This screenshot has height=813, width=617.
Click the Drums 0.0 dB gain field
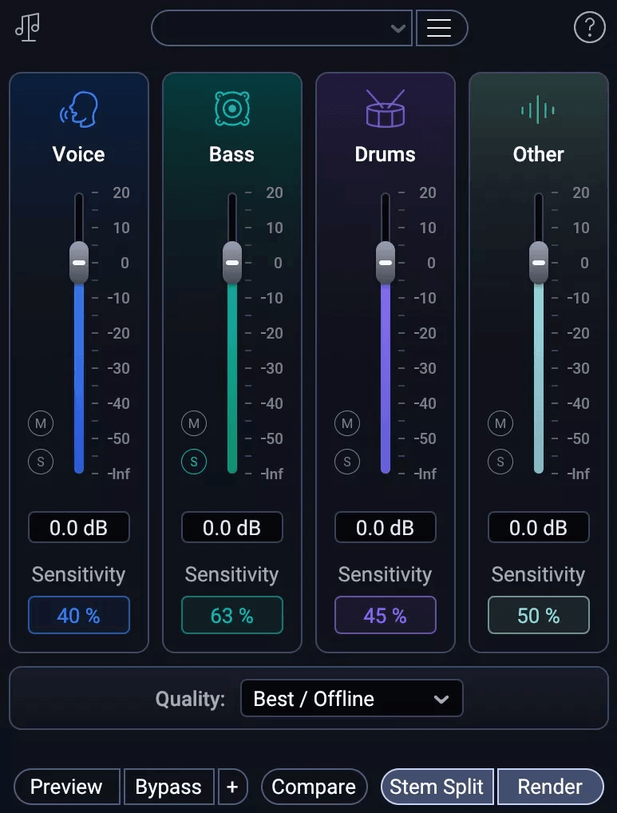click(x=386, y=527)
